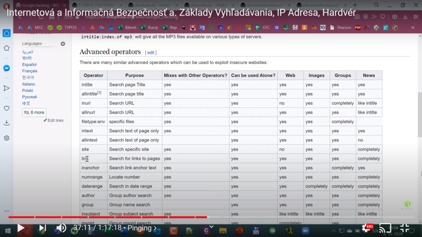Image resolution: width=422 pixels, height=237 pixels.
Task: Open Languages settings gear on Wikipedia
Action: point(63,44)
